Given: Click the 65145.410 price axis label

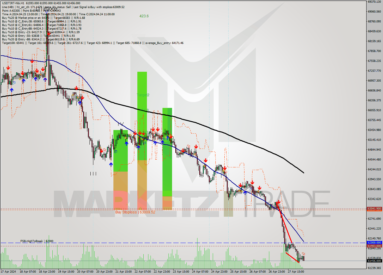Looking at the screenshot, I should pyautogui.click(x=374, y=140).
